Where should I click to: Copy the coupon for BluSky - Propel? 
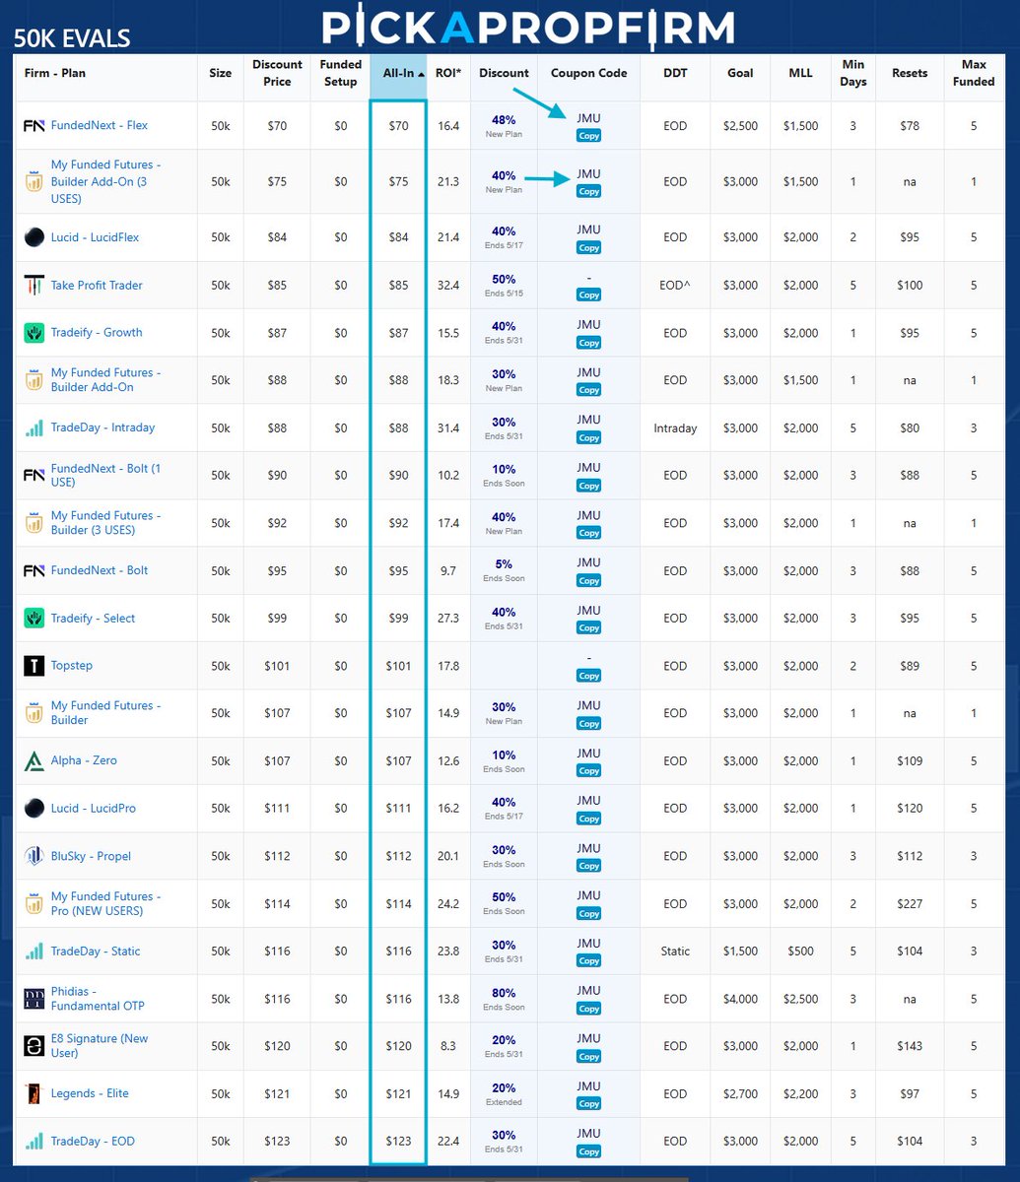pos(588,866)
